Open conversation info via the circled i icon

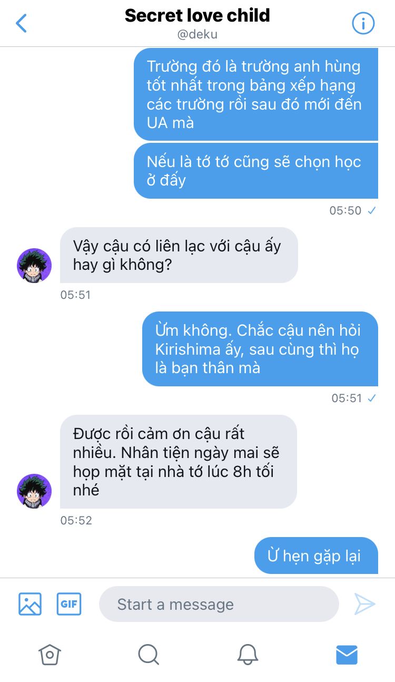[363, 23]
